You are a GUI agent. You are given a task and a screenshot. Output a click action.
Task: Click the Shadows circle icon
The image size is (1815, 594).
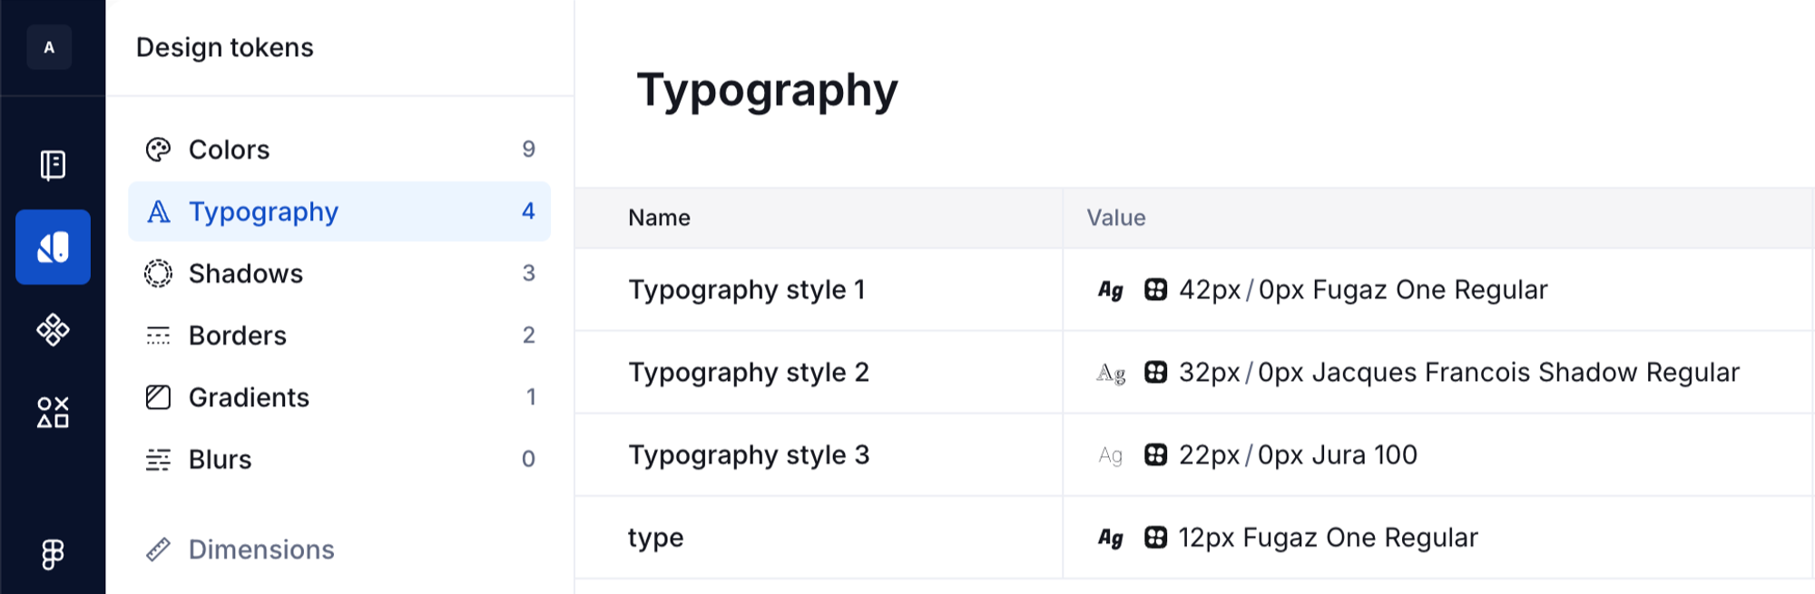click(x=158, y=273)
